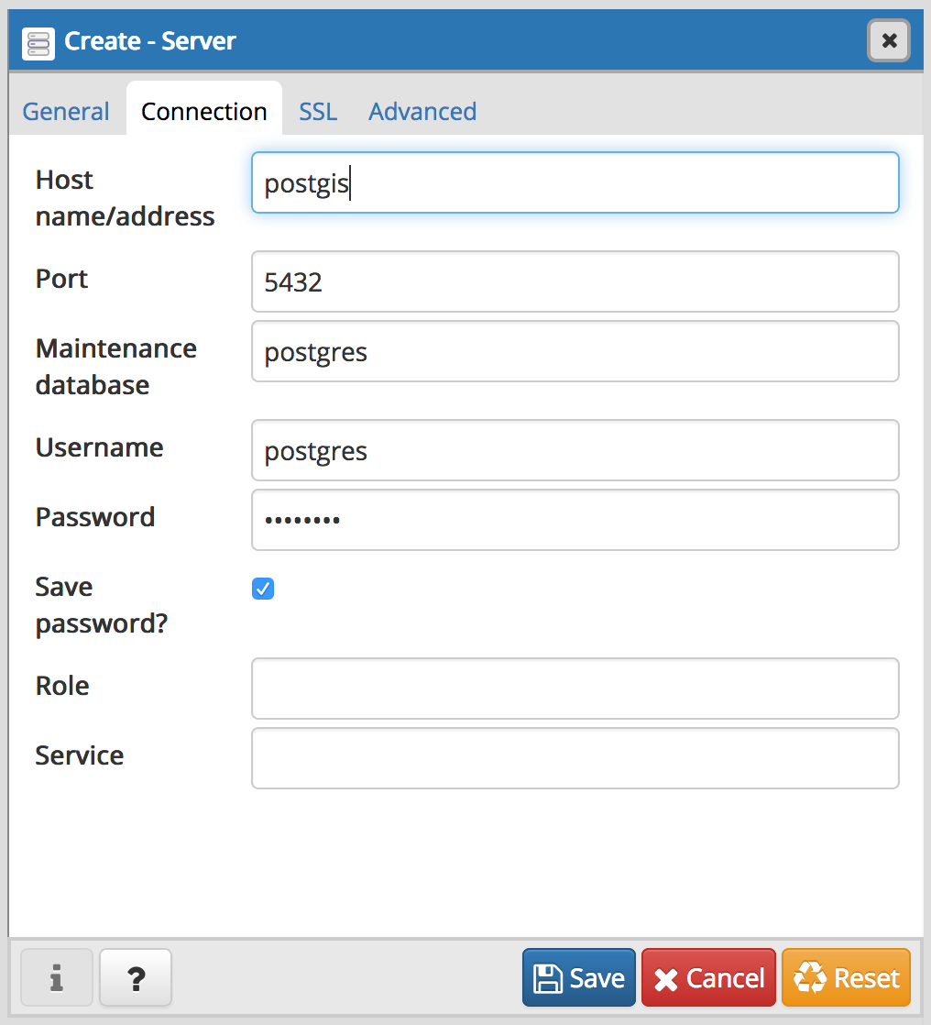Cancel the server creation
This screenshot has height=1025, width=931.
pyautogui.click(x=709, y=978)
